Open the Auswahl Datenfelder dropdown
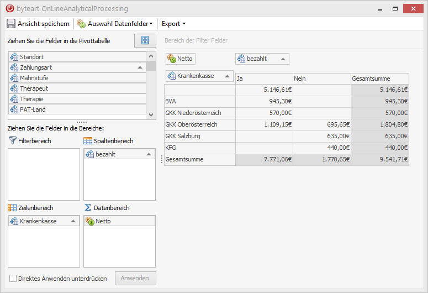 tap(115, 24)
